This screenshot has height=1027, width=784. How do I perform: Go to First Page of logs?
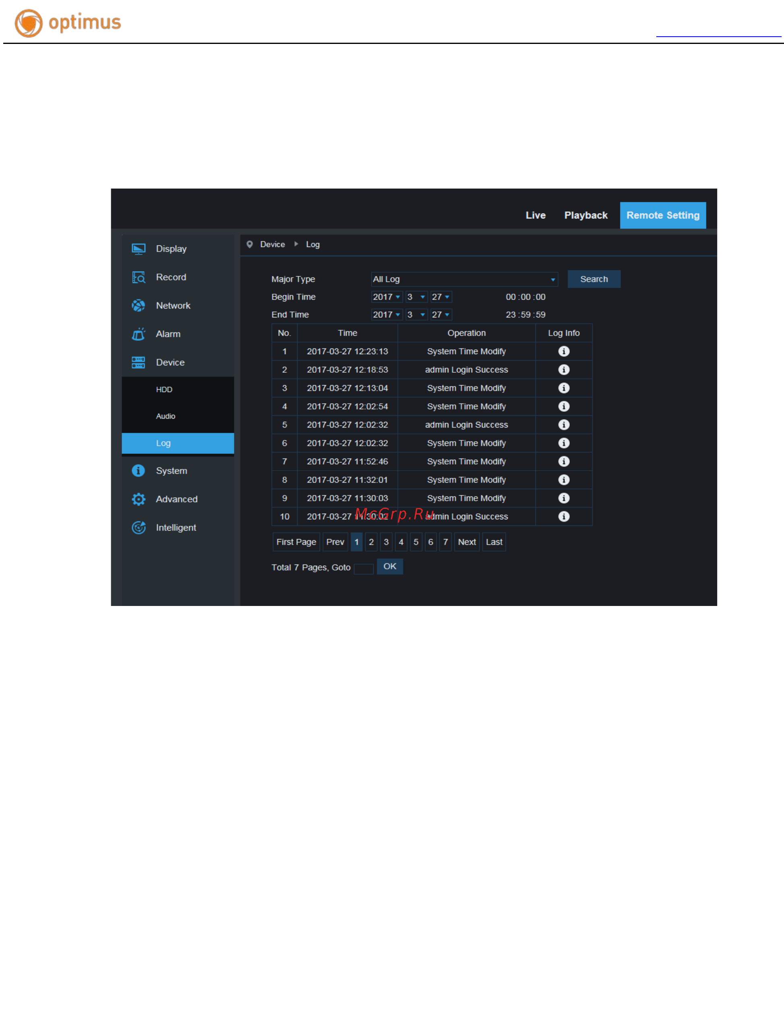(296, 542)
